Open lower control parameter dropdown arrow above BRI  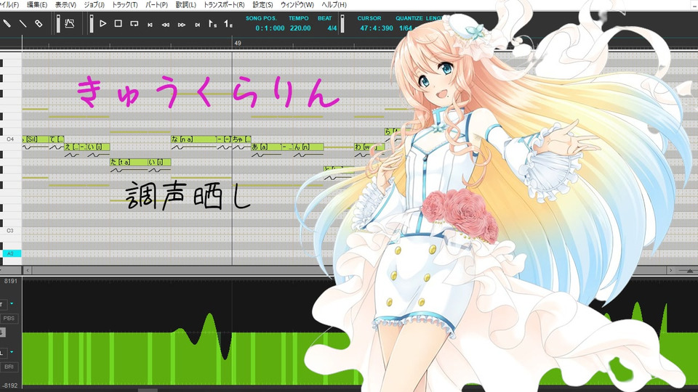click(x=12, y=352)
